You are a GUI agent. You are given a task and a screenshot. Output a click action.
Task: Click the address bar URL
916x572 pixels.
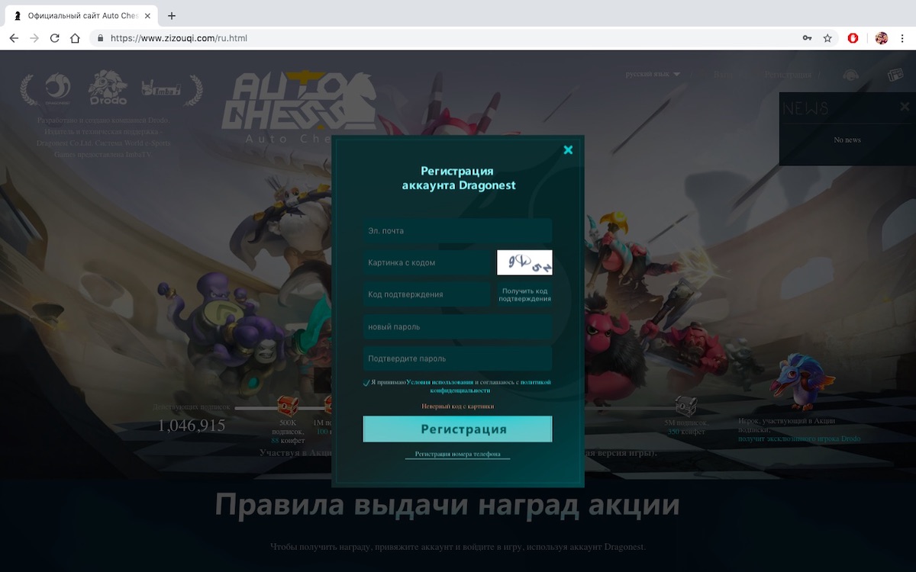pos(179,38)
